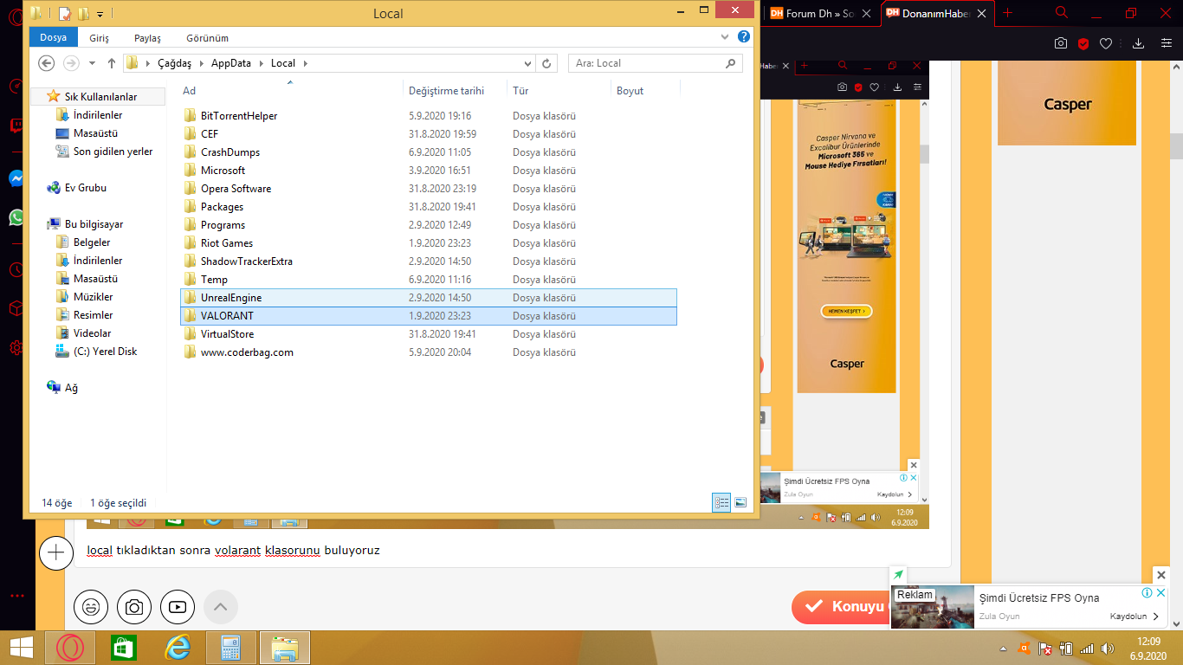Click Konuyu submit button

tap(841, 607)
